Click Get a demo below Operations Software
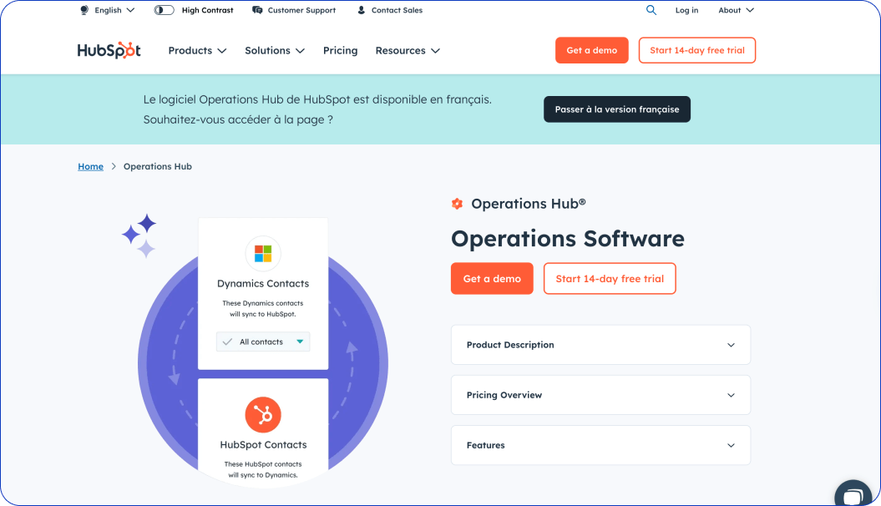881x506 pixels. point(492,279)
